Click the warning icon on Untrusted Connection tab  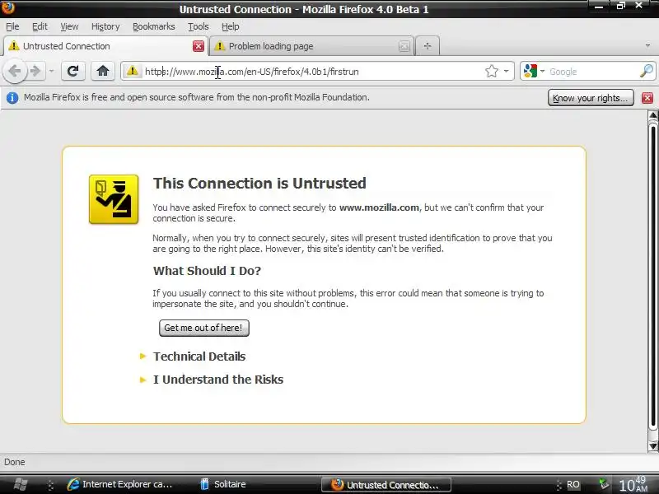14,46
